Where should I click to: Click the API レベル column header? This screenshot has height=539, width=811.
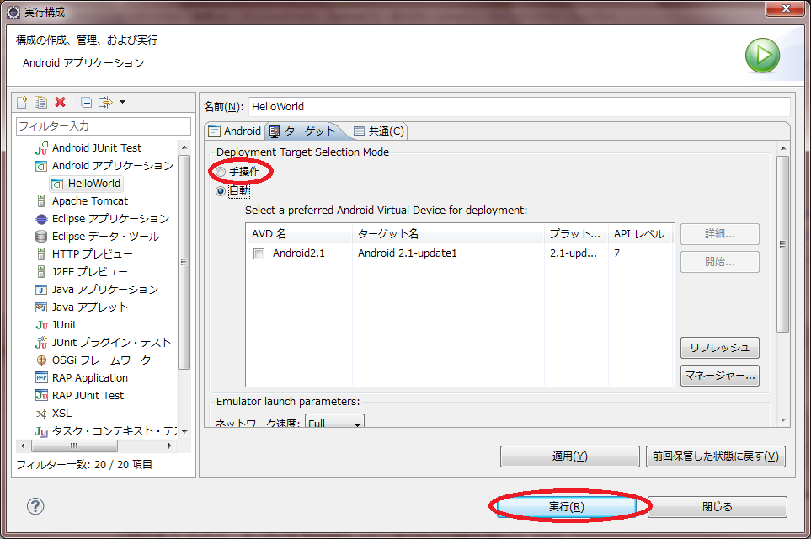pos(641,234)
